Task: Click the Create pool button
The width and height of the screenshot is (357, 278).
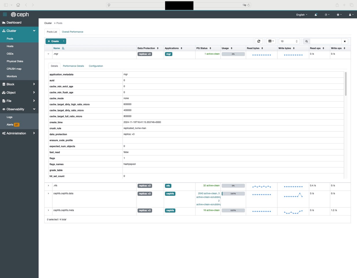Action: point(53,41)
